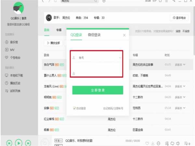Open the 标准 audio quality selector

pyautogui.click(x=58, y=140)
